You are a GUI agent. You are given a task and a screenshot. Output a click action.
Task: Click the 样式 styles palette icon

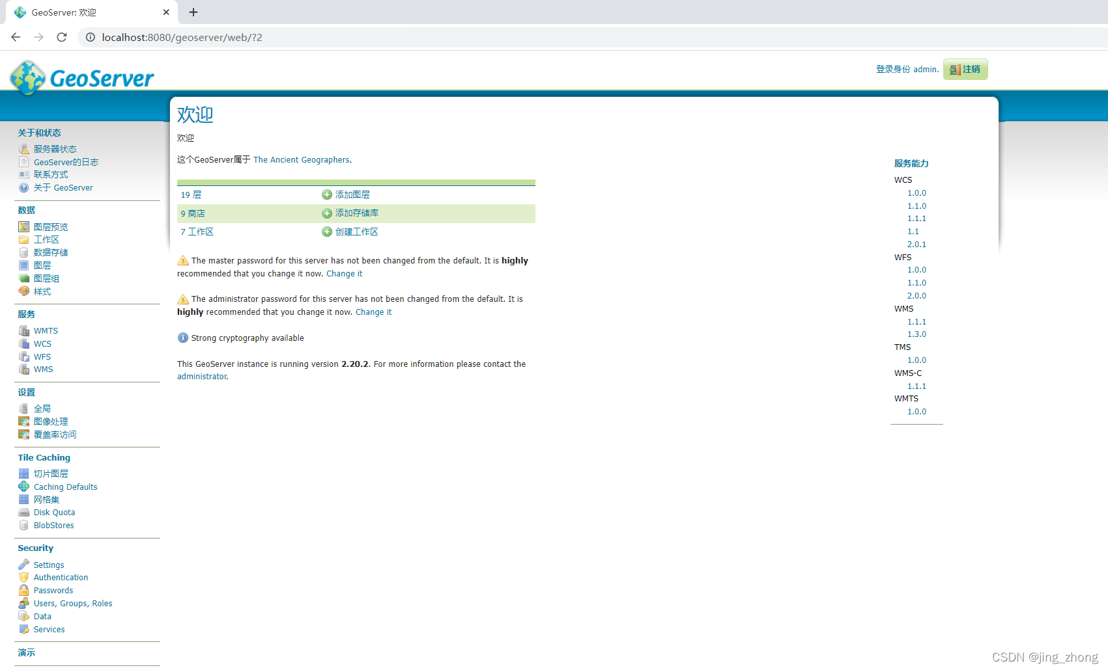[x=24, y=291]
